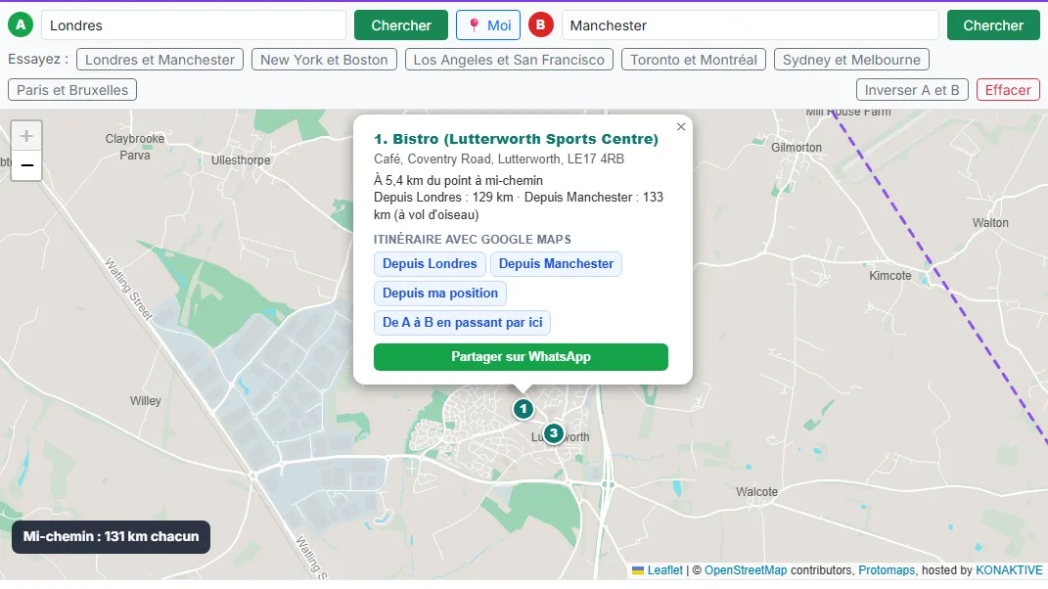
Task: Open directions Depuis ma position
Action: [440, 294]
